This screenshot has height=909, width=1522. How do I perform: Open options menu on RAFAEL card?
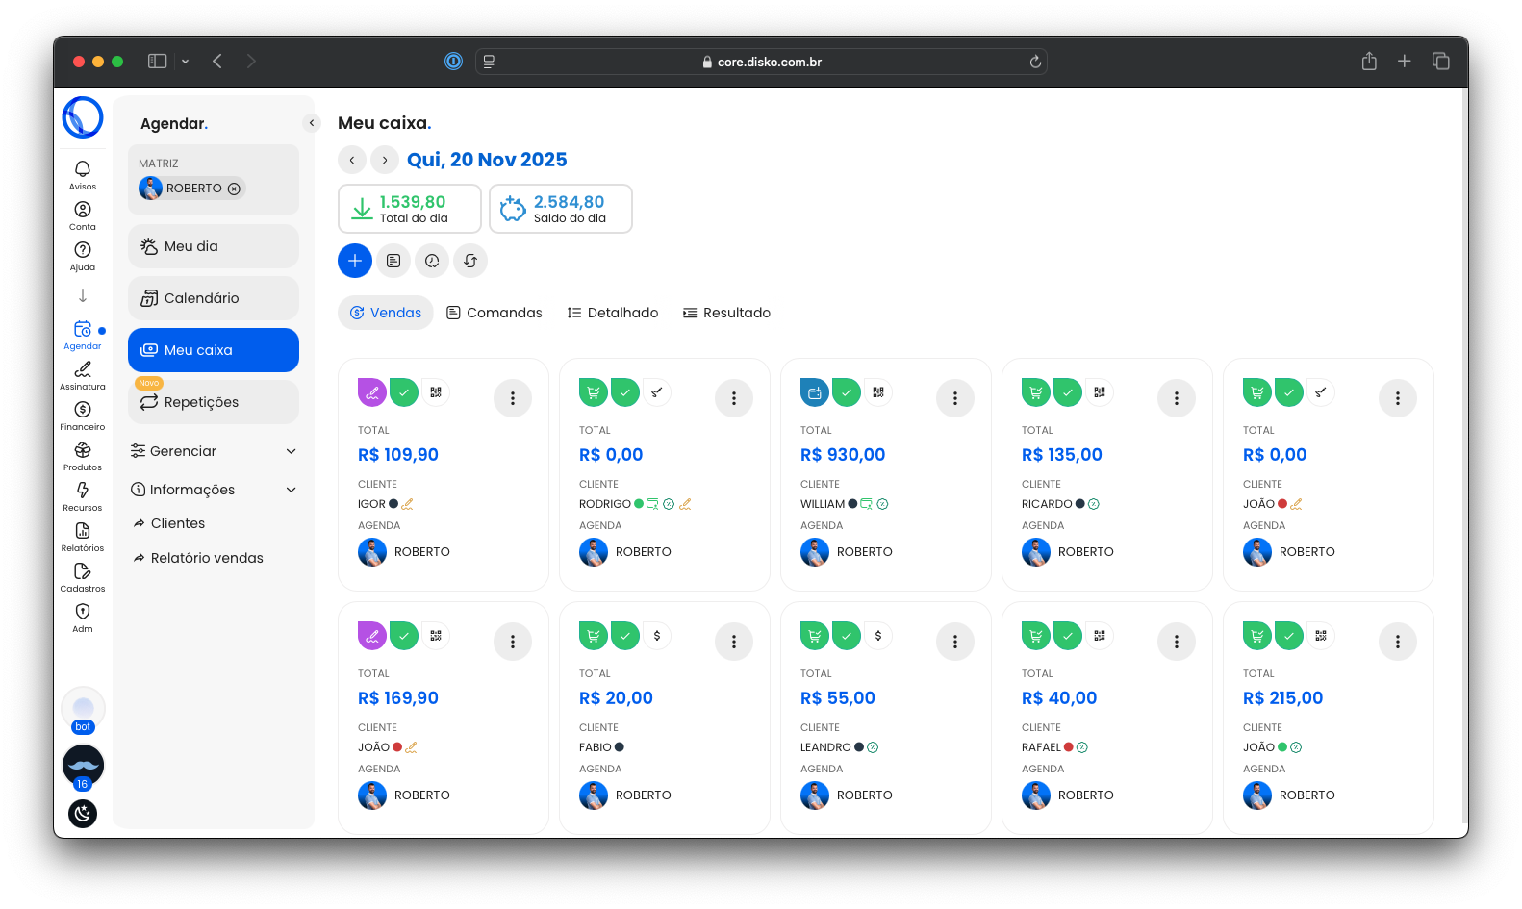(x=1177, y=642)
